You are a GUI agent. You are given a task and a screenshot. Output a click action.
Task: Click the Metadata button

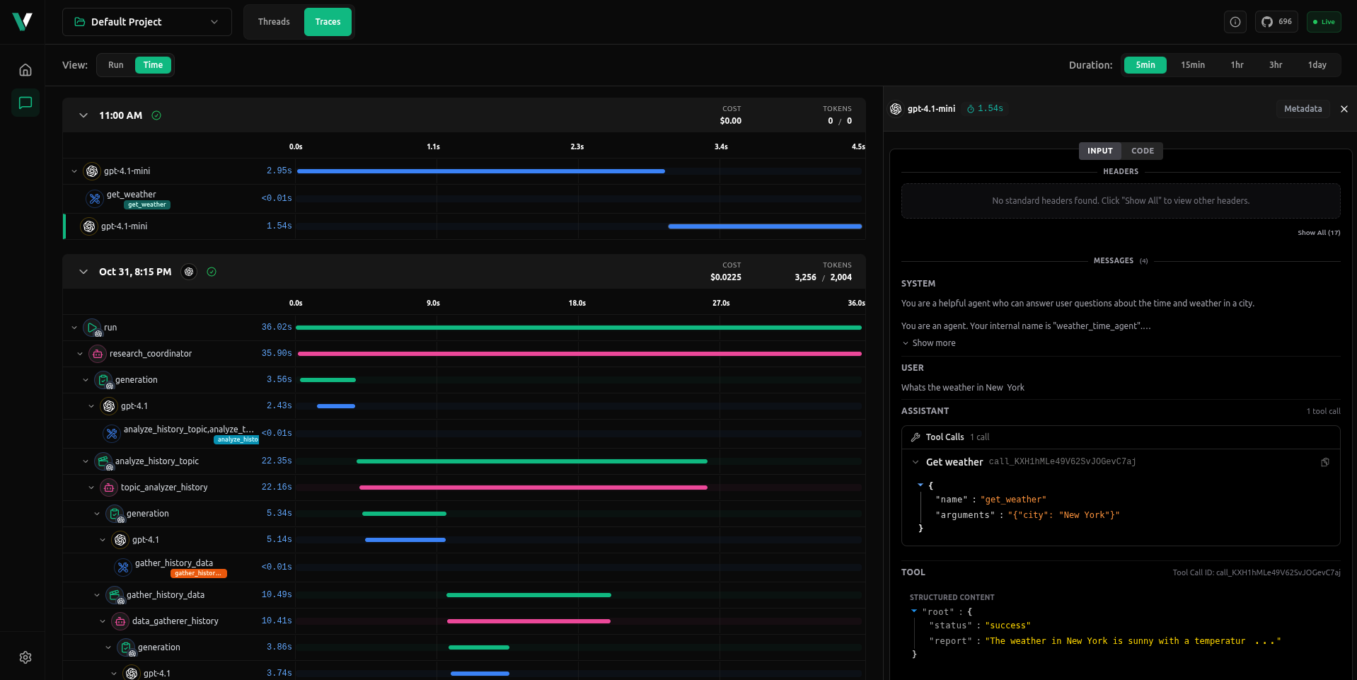coord(1303,109)
